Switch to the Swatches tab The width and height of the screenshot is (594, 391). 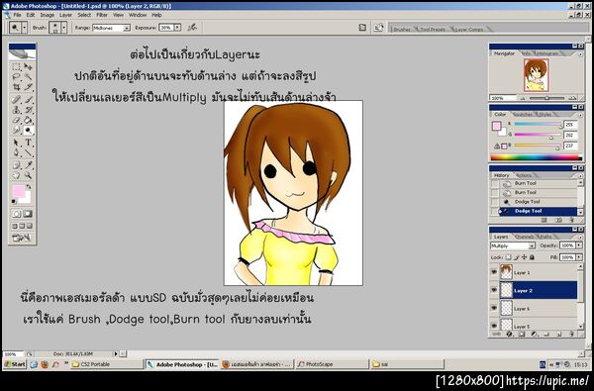[523, 115]
